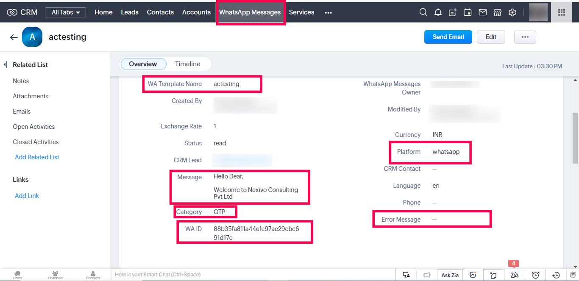Open Attachments in Related List
The width and height of the screenshot is (579, 281).
coord(31,96)
